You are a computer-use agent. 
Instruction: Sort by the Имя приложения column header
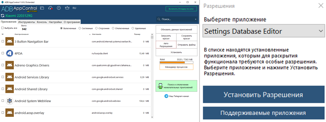(21, 34)
